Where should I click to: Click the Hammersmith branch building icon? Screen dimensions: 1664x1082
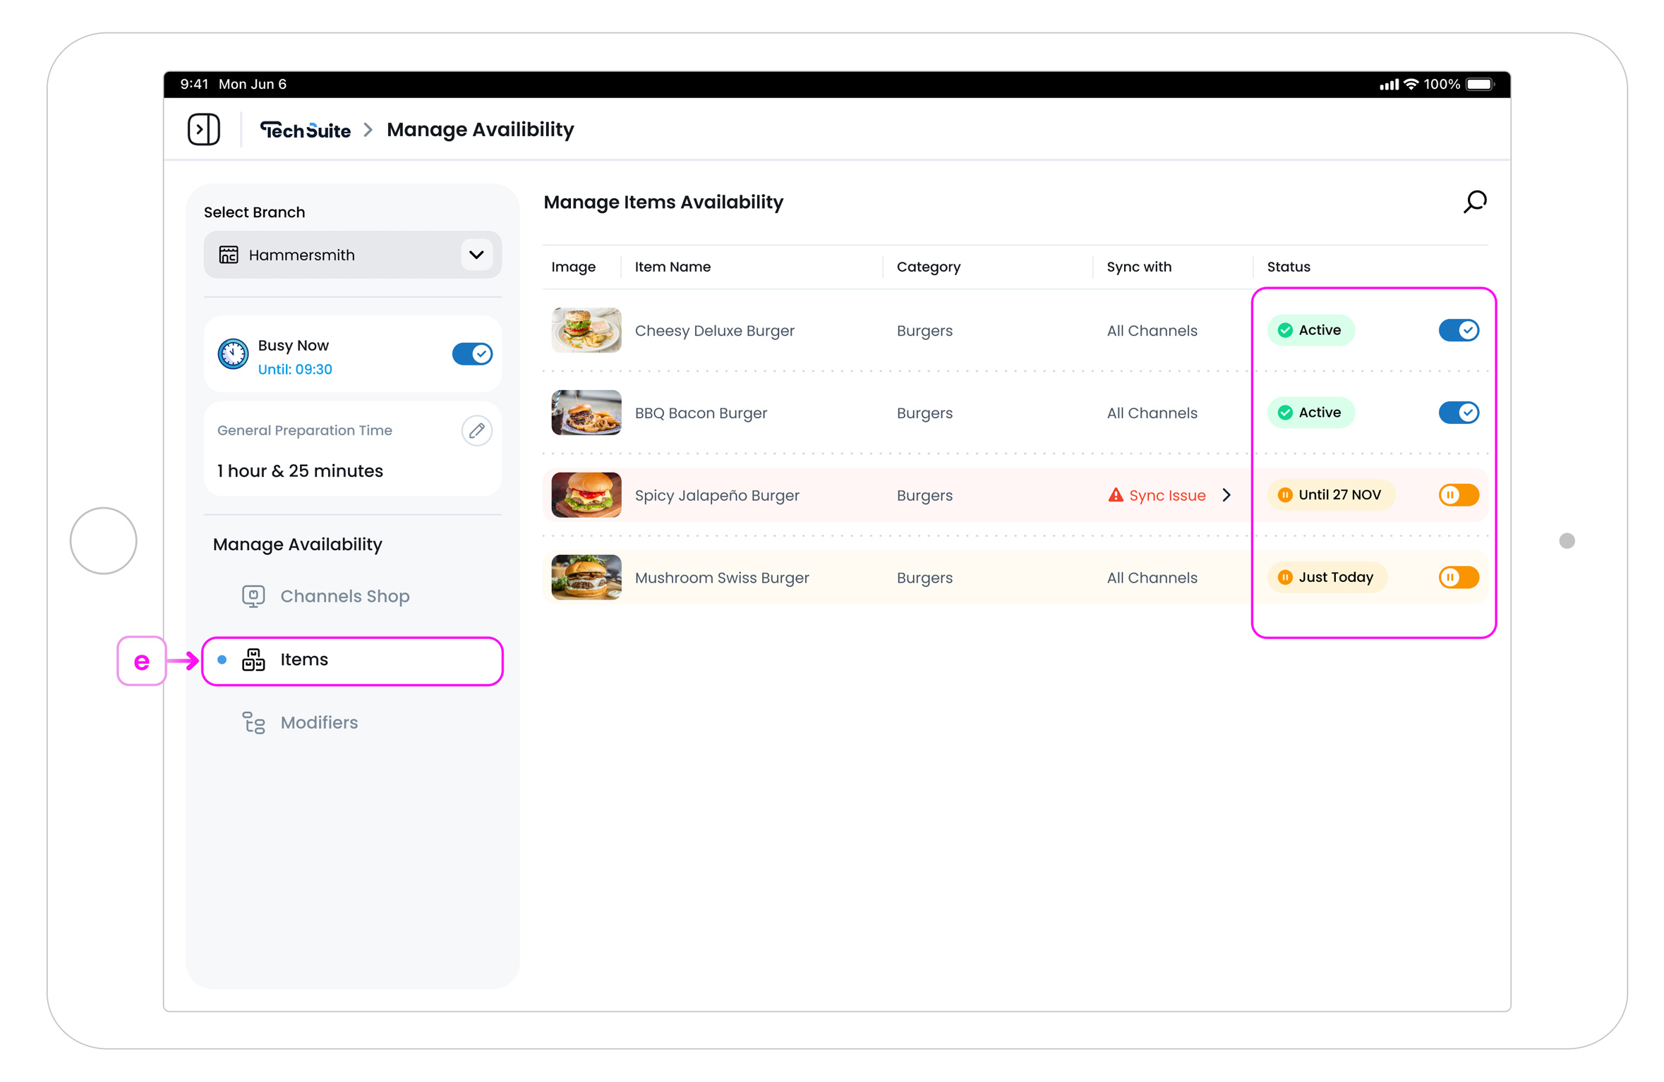click(229, 255)
